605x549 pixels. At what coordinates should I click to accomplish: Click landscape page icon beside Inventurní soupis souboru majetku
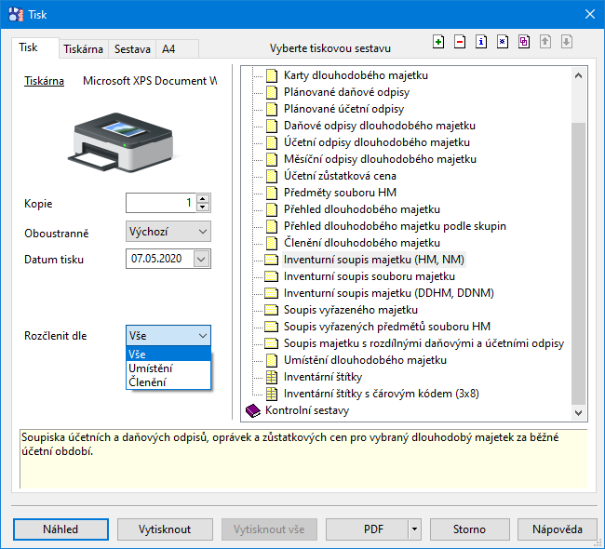click(x=271, y=276)
